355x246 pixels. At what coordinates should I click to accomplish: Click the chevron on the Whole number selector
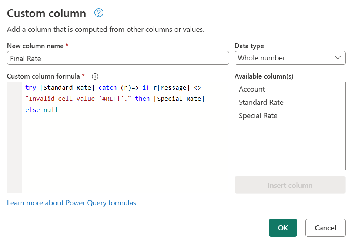(x=337, y=58)
